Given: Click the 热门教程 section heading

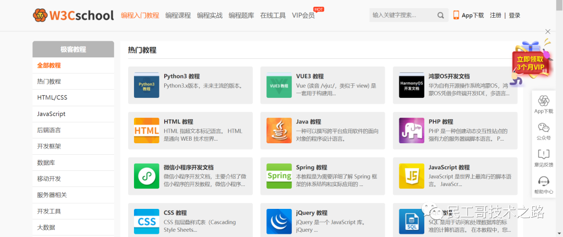Looking at the screenshot, I should (142, 50).
